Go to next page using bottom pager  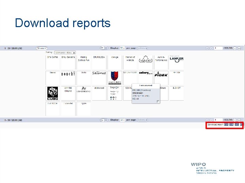point(235,120)
